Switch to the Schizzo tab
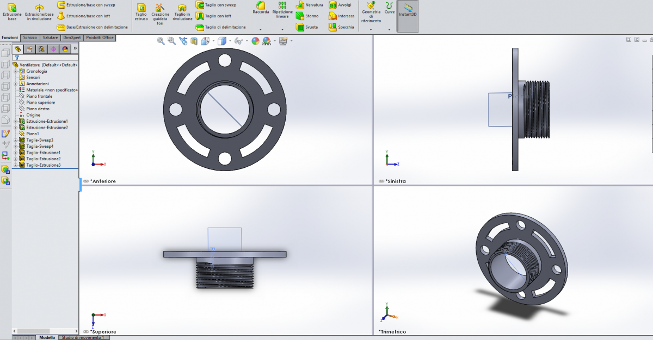The image size is (653, 340). pos(29,37)
